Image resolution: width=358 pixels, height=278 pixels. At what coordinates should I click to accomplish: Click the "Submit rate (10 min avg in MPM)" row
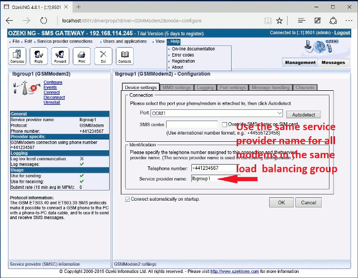coord(60,187)
